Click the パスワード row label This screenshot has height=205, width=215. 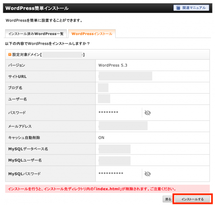click(x=17, y=113)
